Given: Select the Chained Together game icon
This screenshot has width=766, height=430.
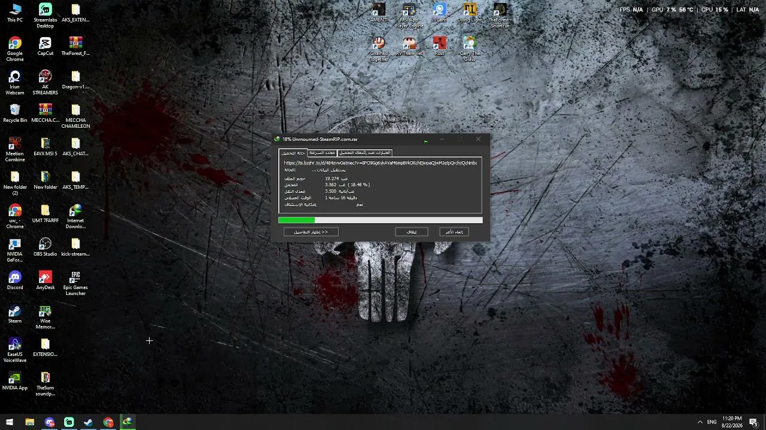Looking at the screenshot, I should tap(379, 50).
